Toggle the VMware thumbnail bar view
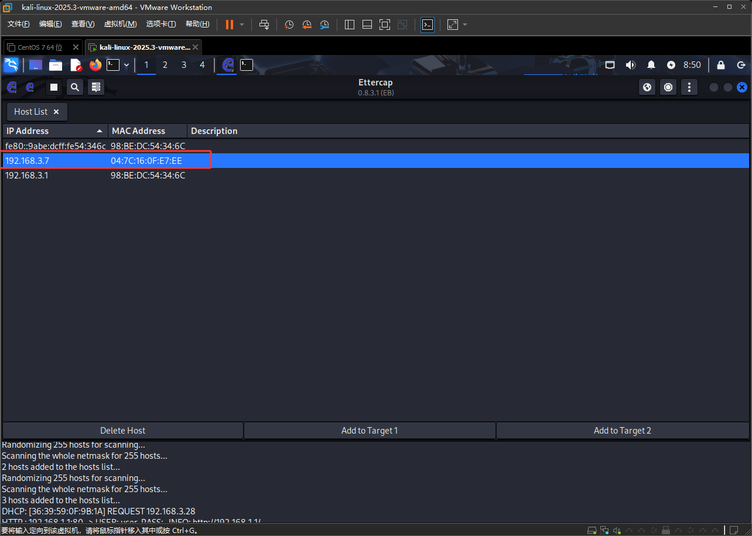 click(x=367, y=25)
